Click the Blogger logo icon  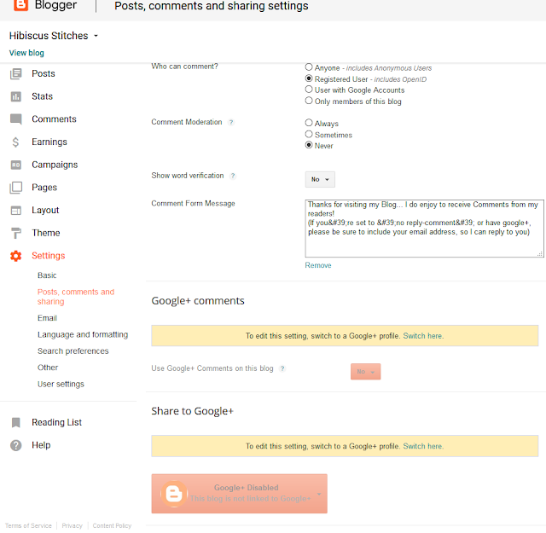tap(20, 5)
